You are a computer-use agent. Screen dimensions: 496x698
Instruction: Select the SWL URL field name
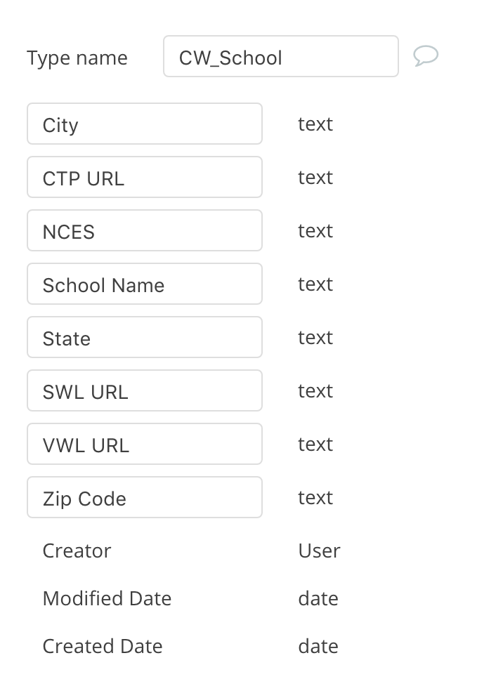click(x=145, y=391)
